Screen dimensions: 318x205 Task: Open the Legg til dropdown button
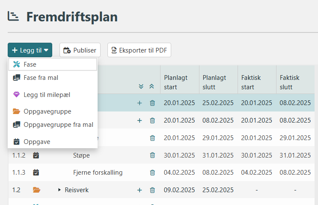coord(30,50)
